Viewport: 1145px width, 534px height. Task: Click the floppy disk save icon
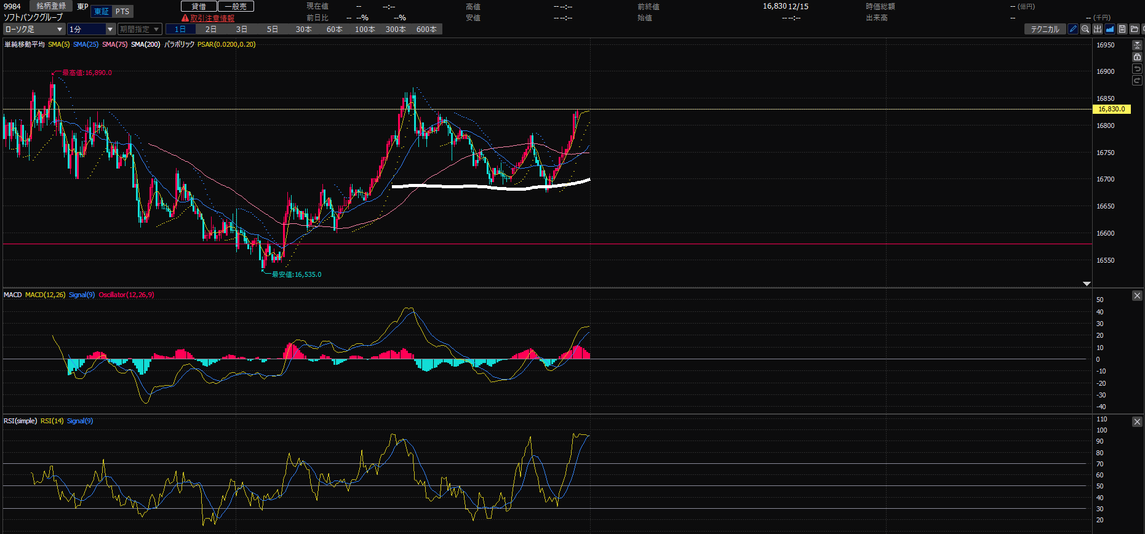point(1122,29)
